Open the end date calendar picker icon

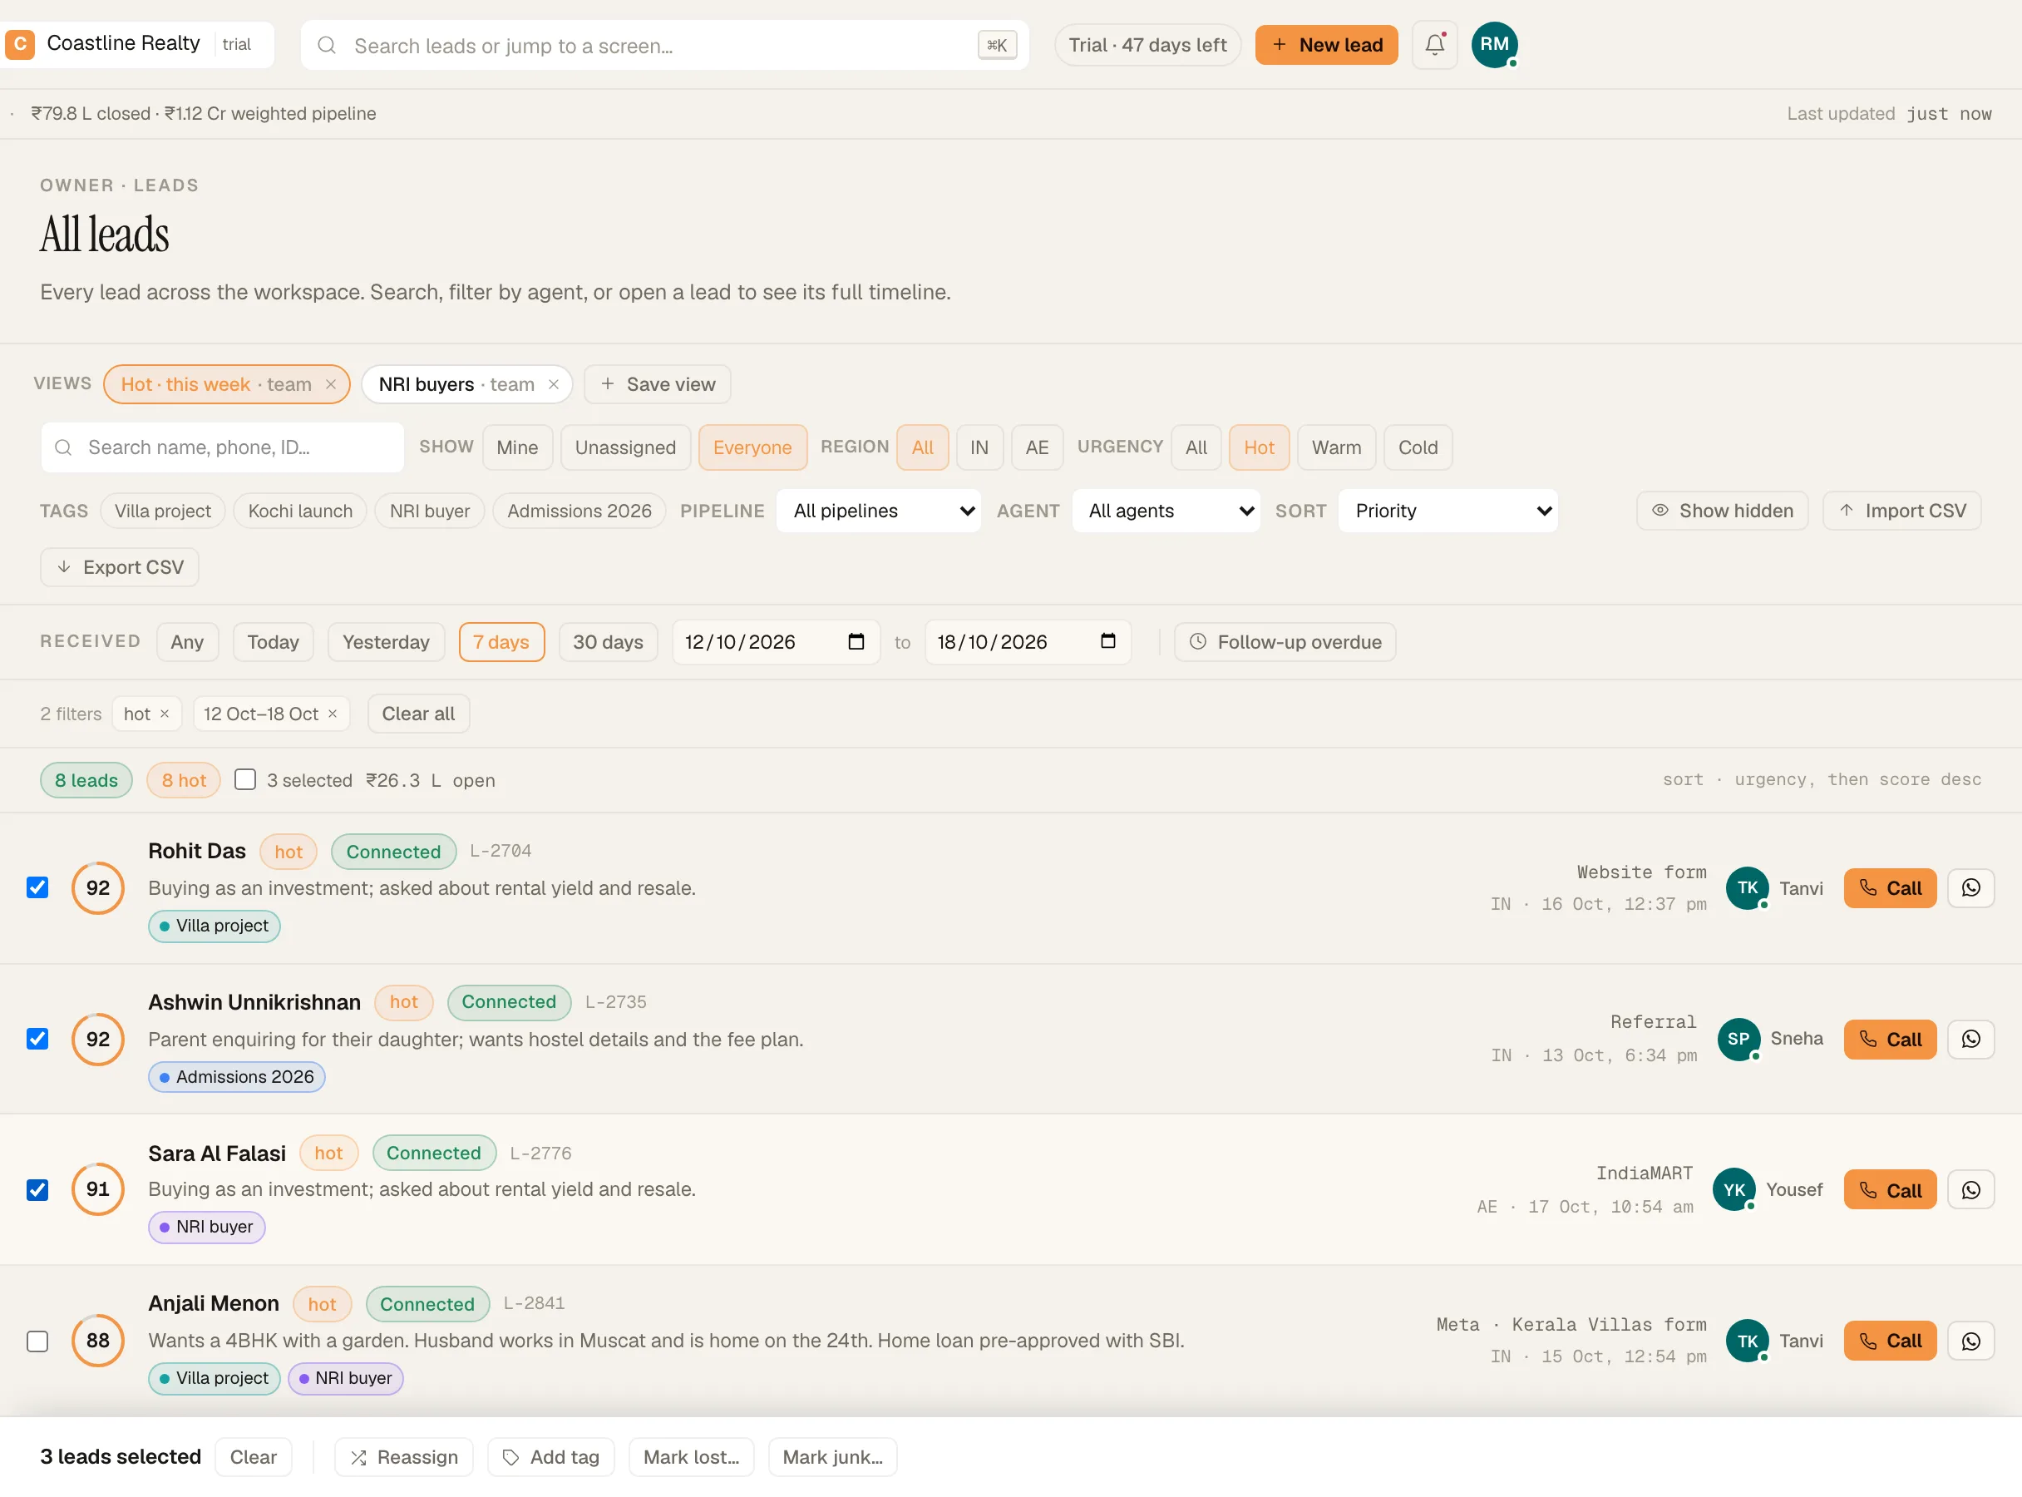pos(1107,641)
